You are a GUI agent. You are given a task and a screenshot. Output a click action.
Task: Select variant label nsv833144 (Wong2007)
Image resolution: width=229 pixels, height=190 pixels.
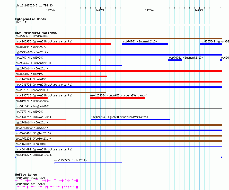[x=31, y=47]
